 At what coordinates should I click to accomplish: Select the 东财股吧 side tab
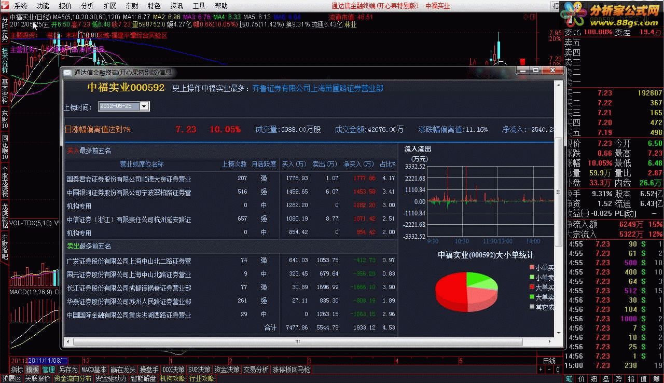(5, 247)
